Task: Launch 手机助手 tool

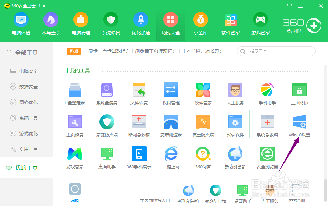Action: pyautogui.click(x=267, y=94)
